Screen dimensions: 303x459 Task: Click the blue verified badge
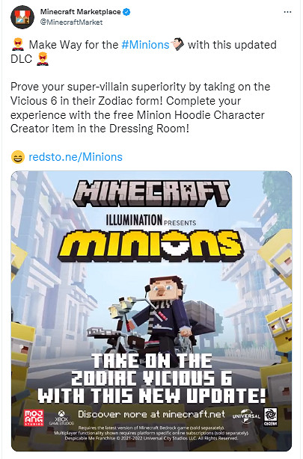click(x=126, y=12)
